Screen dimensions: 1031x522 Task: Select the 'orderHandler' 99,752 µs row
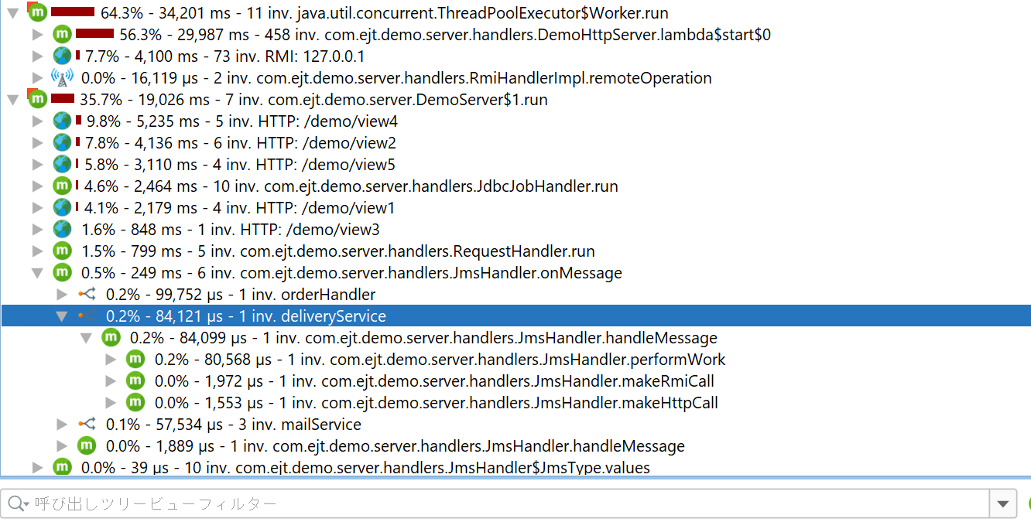coord(241,295)
